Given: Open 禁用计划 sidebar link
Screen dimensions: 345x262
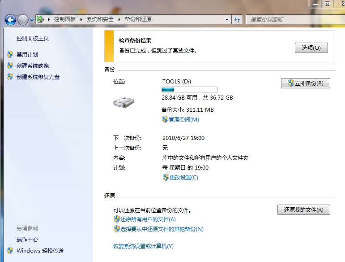Looking at the screenshot, I should (27, 54).
